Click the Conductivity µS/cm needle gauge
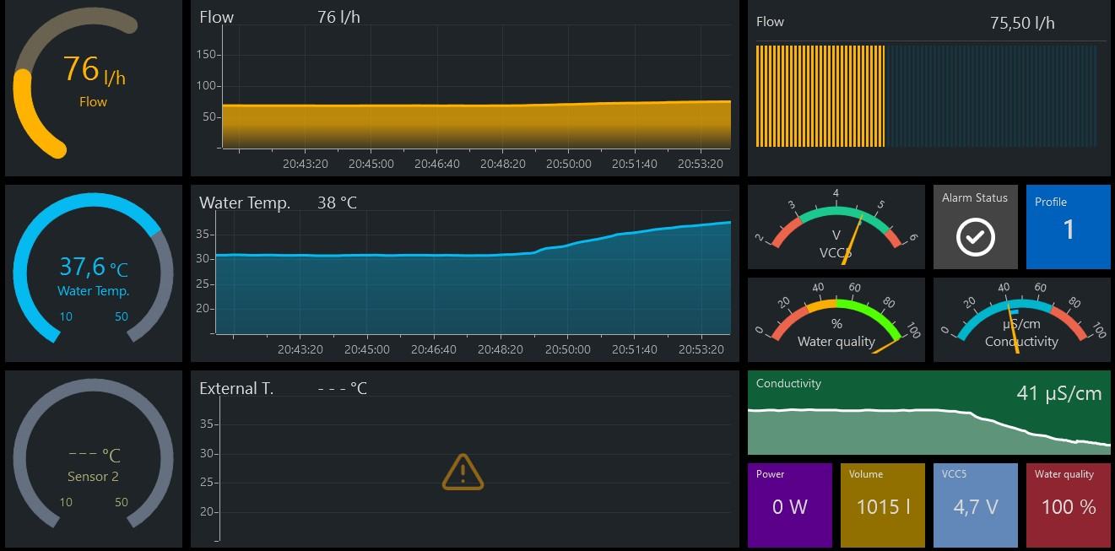The width and height of the screenshot is (1115, 551). point(1022,320)
